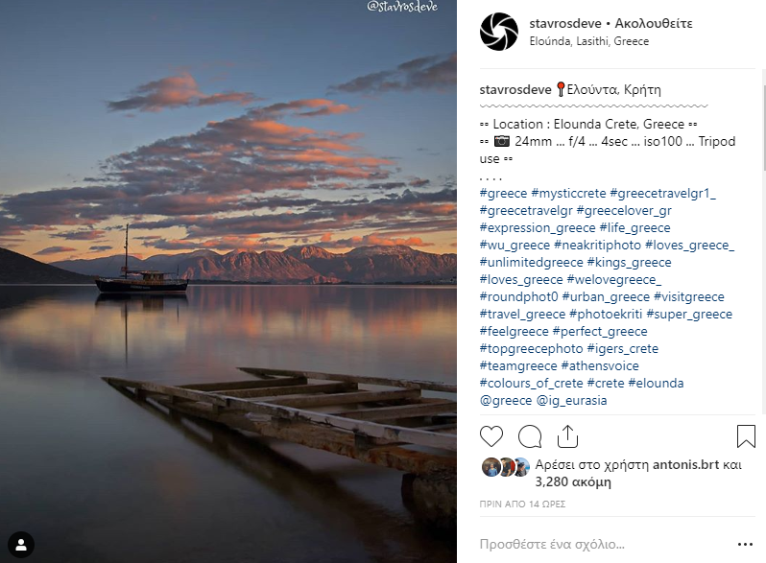Open #mysticcrete hashtag
The height and width of the screenshot is (563, 766).
coord(568,194)
